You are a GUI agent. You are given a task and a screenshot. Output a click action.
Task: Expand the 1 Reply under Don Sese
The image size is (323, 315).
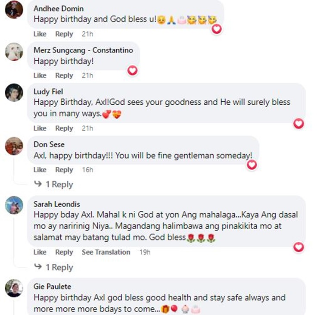pos(54,184)
